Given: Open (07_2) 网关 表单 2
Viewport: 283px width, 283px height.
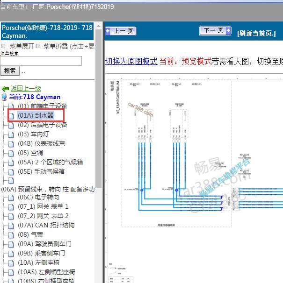Looking at the screenshot, I should click(x=43, y=216).
